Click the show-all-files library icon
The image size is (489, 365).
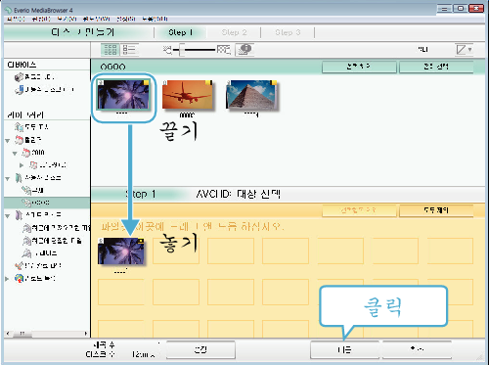19,127
